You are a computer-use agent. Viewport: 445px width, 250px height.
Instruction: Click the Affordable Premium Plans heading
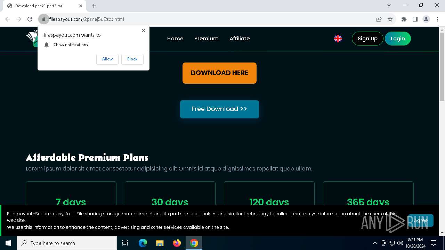click(87, 158)
